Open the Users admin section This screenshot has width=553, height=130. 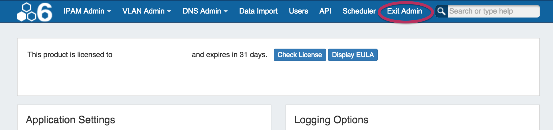[x=298, y=11]
